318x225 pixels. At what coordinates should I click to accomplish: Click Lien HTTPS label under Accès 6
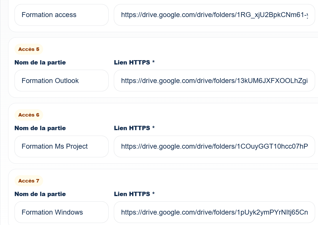(x=132, y=128)
